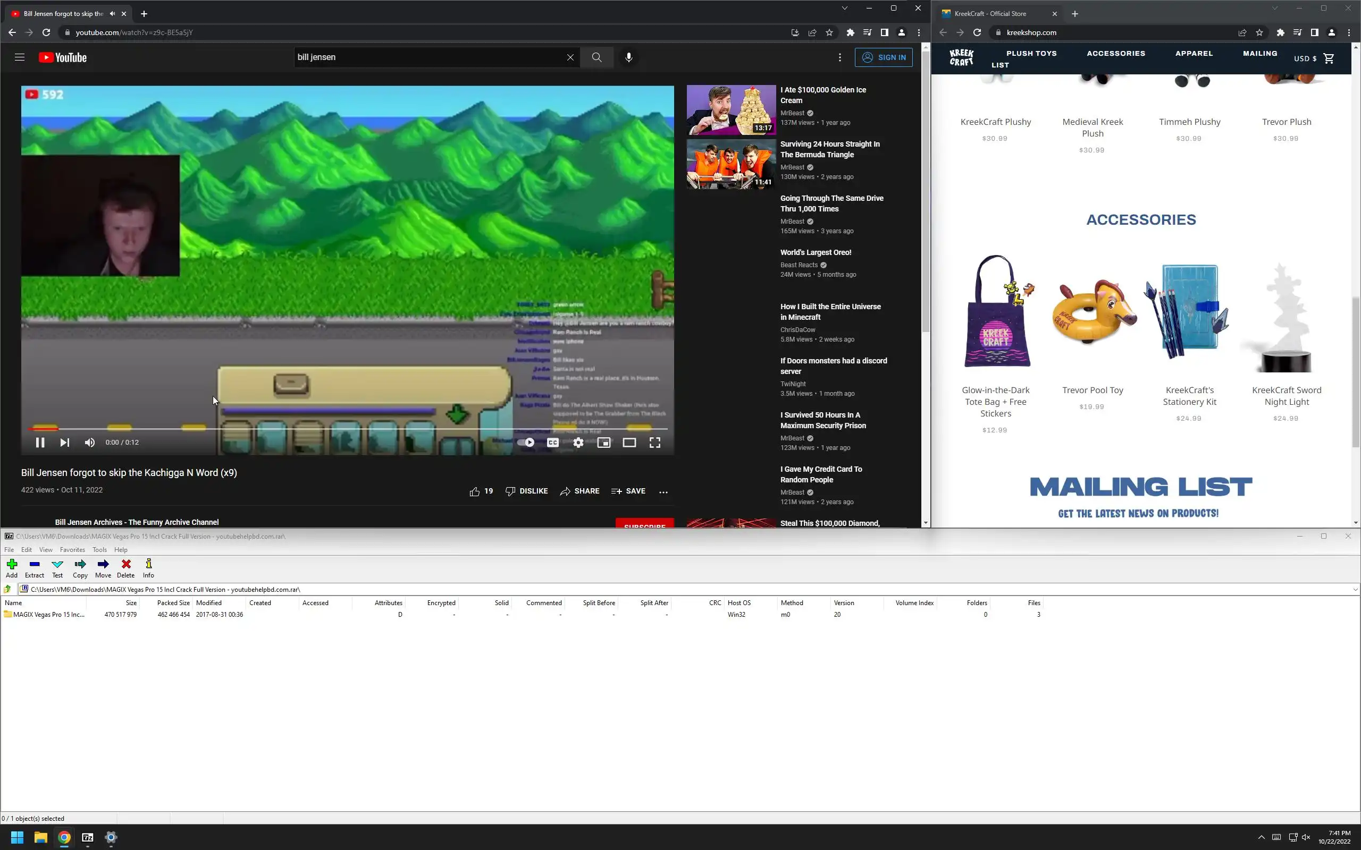The width and height of the screenshot is (1361, 850).
Task: Mute the YouTube video volume
Action: point(89,443)
